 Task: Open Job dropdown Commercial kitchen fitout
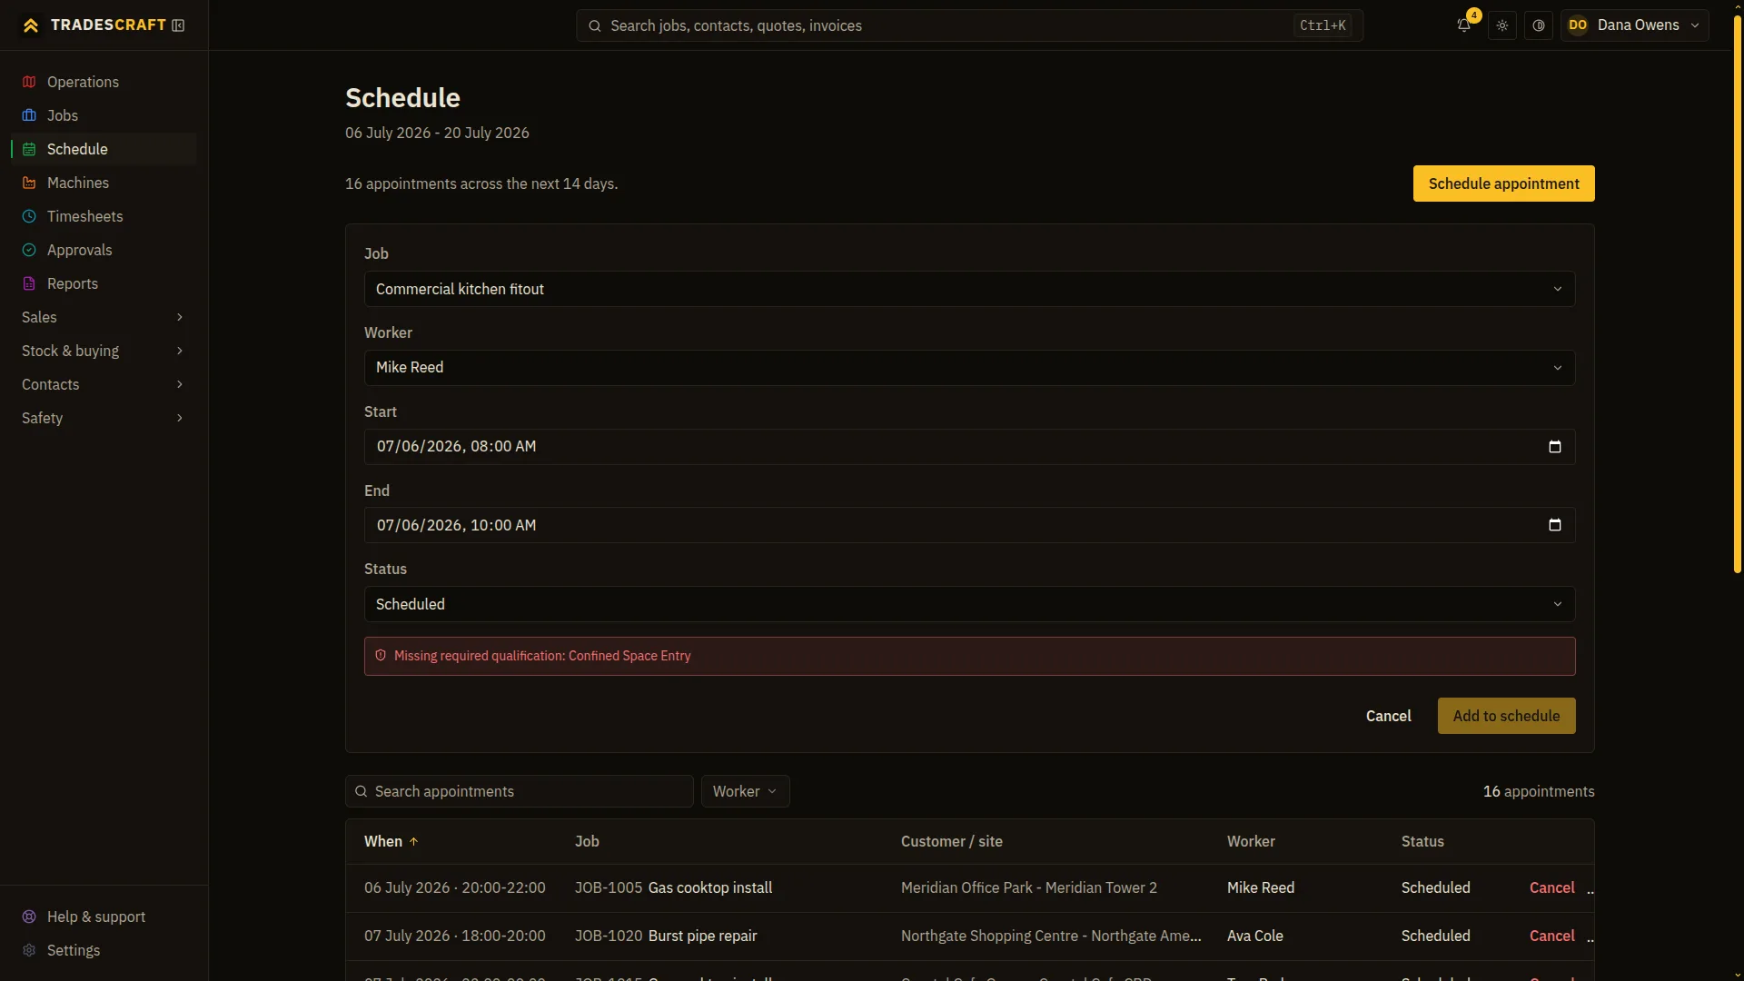coord(969,289)
